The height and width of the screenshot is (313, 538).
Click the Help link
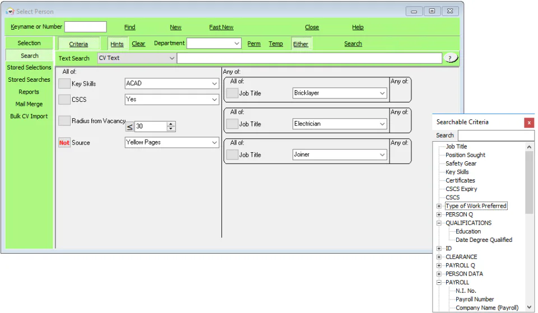point(358,27)
